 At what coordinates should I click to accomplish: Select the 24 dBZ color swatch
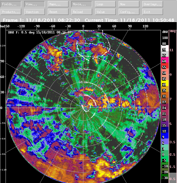tap(165, 106)
